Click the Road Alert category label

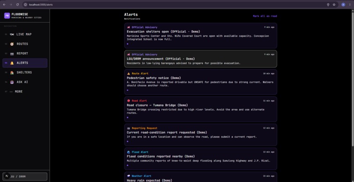pos(139,101)
